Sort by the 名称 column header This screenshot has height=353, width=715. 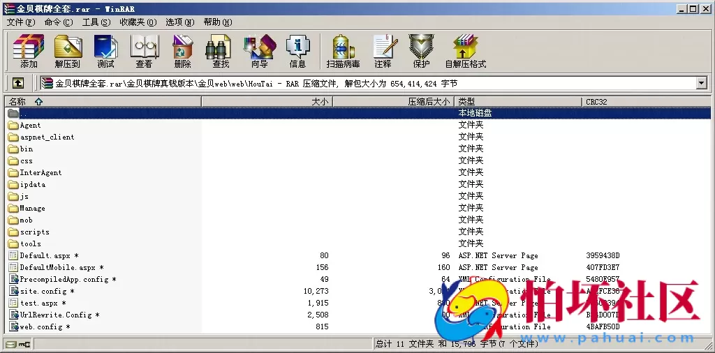point(103,102)
